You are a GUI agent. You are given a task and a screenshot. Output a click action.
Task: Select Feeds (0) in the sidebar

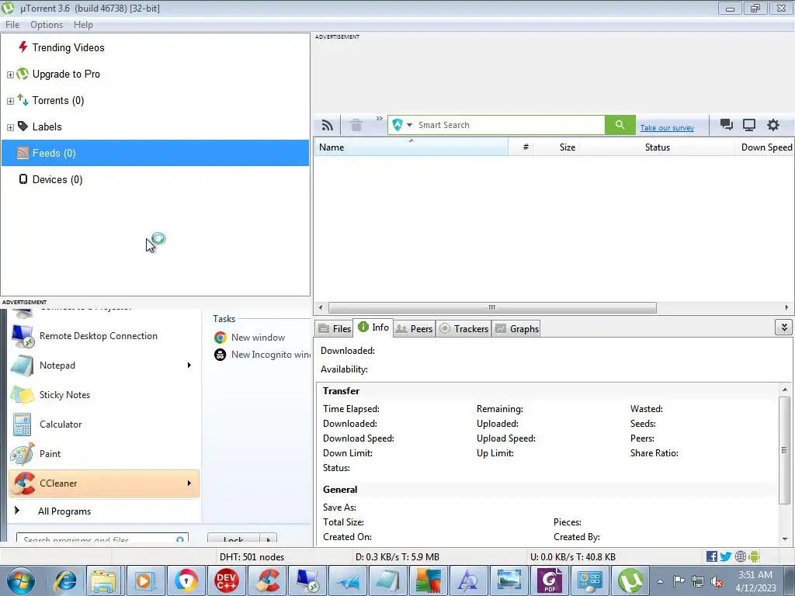(x=155, y=153)
